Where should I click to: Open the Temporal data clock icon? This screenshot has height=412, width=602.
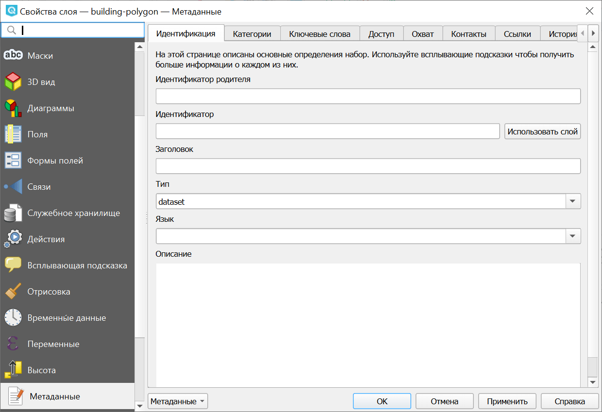[13, 317]
